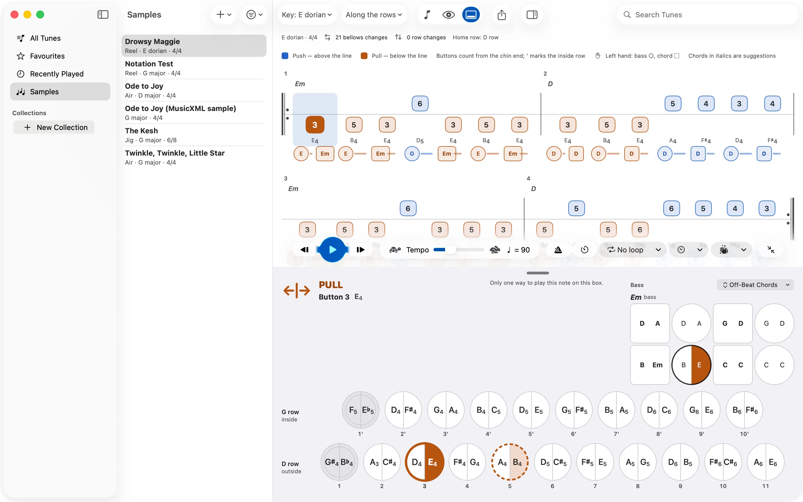Click the share export icon
Image resolution: width=803 pixels, height=502 pixels.
point(502,15)
